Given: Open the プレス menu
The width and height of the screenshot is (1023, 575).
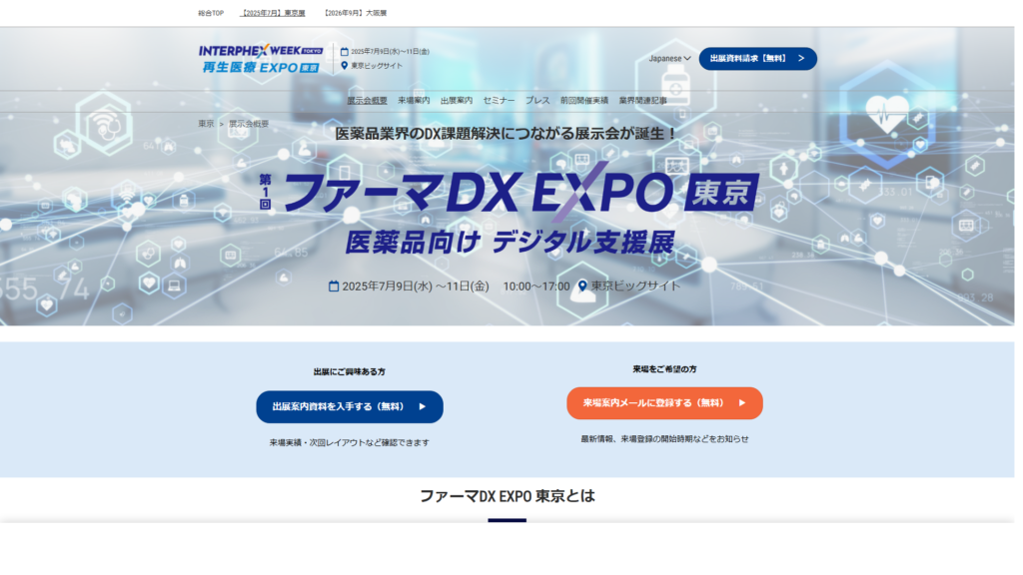Looking at the screenshot, I should [537, 101].
